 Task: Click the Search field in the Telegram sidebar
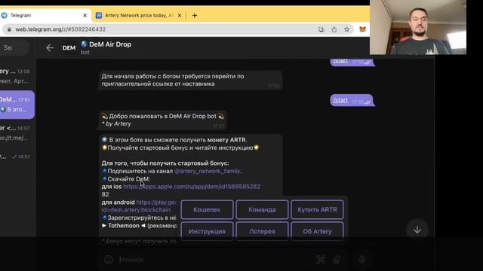click(x=14, y=47)
